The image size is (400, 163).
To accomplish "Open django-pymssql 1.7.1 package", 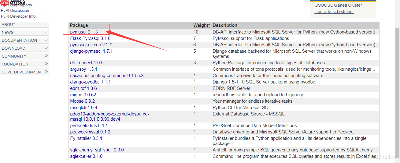I will tap(91, 51).
